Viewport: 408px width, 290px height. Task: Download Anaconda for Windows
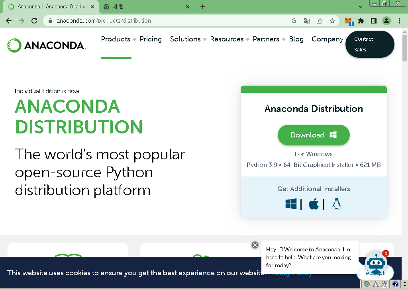click(314, 135)
